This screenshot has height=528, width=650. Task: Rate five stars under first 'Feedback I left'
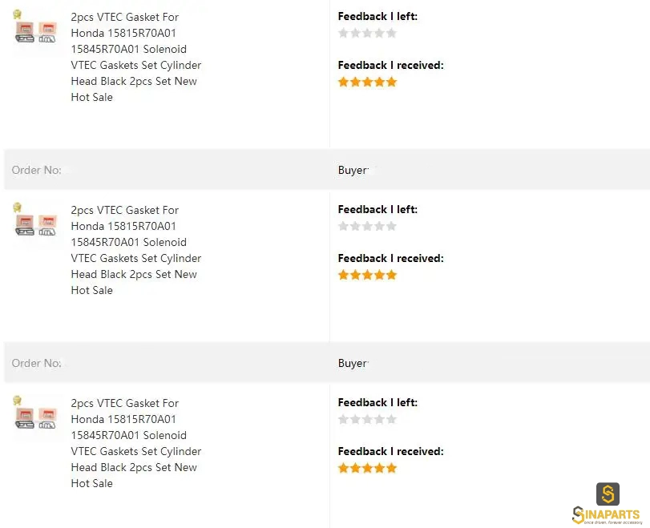pos(391,33)
